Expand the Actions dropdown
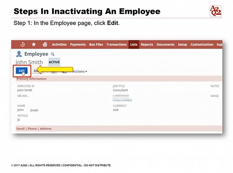233x173 pixels. 80,71
